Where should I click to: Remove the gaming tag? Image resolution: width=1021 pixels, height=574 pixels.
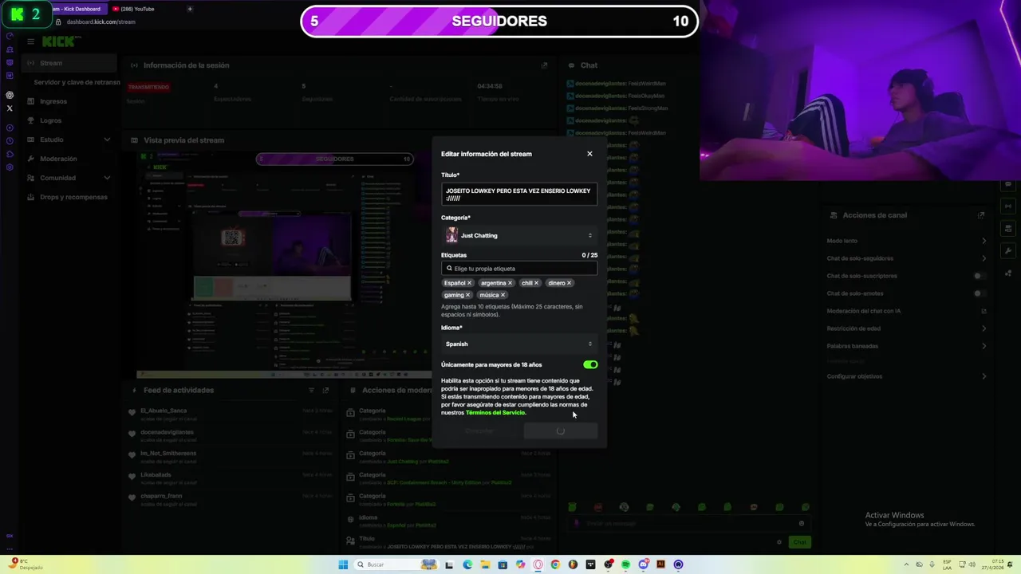468,295
